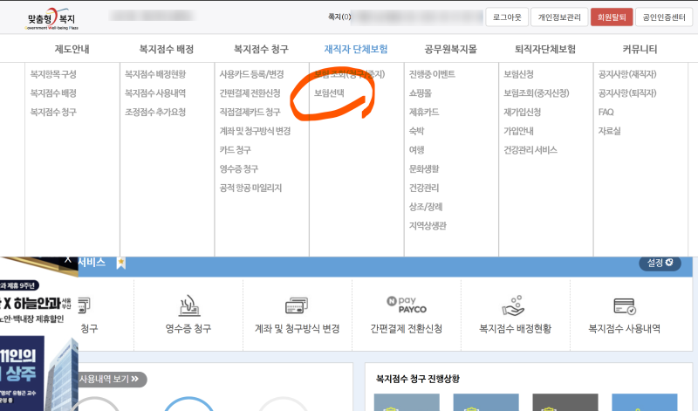
Task: Click the star bookmark icon beside 서비스
Action: pyautogui.click(x=120, y=263)
